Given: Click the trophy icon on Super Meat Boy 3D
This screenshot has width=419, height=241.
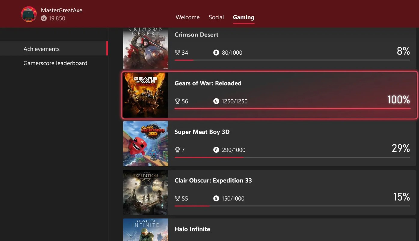Looking at the screenshot, I should pyautogui.click(x=177, y=150).
